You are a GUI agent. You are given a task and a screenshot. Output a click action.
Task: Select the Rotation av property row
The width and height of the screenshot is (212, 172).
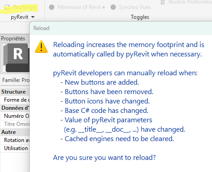[15, 140]
